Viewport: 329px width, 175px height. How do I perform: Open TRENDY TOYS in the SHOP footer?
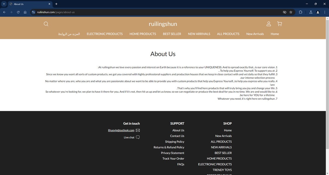222,170
